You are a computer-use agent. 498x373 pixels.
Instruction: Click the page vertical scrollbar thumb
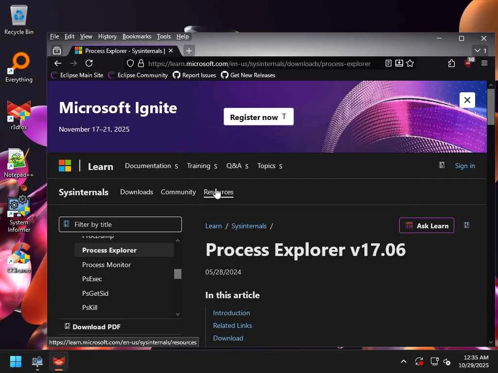(491, 107)
